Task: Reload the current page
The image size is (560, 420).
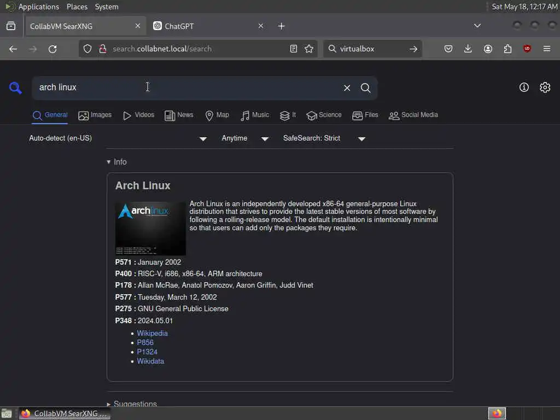Action: 52,49
